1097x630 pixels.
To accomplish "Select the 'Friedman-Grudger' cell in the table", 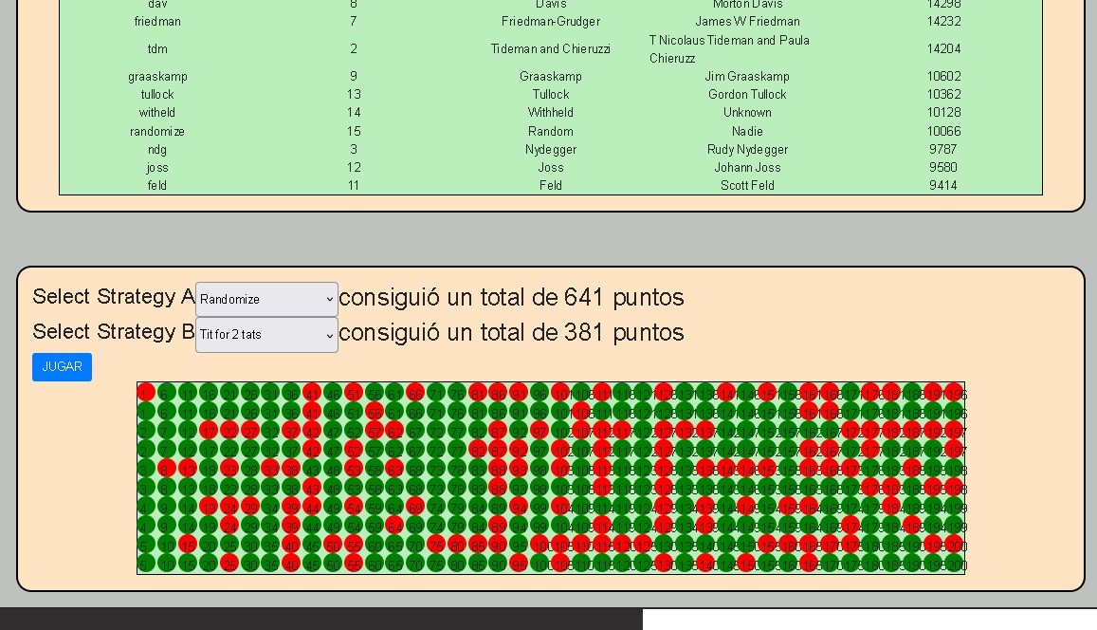I will click(x=551, y=21).
